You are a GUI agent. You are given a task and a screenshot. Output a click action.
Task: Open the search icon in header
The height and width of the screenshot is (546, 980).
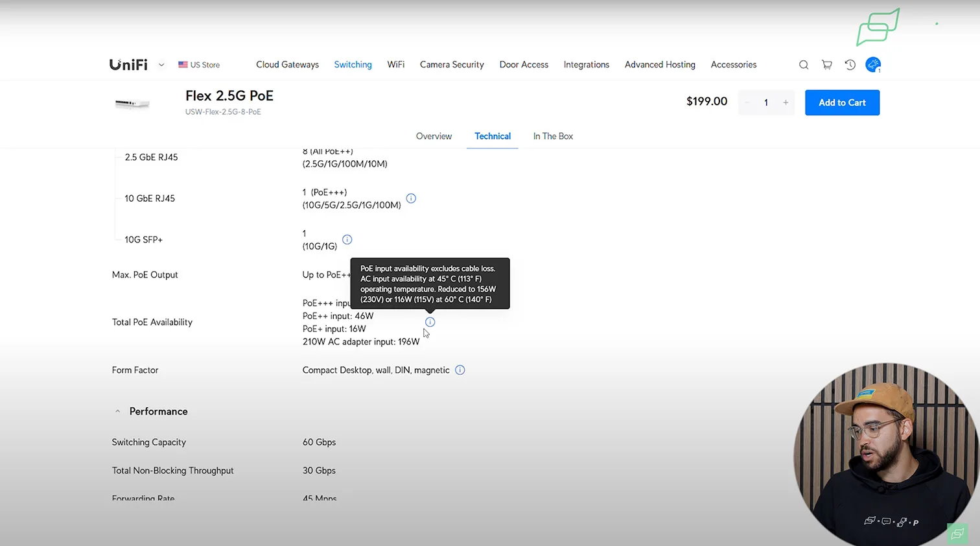pos(803,65)
